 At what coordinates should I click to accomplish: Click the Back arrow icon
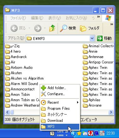(14, 28)
